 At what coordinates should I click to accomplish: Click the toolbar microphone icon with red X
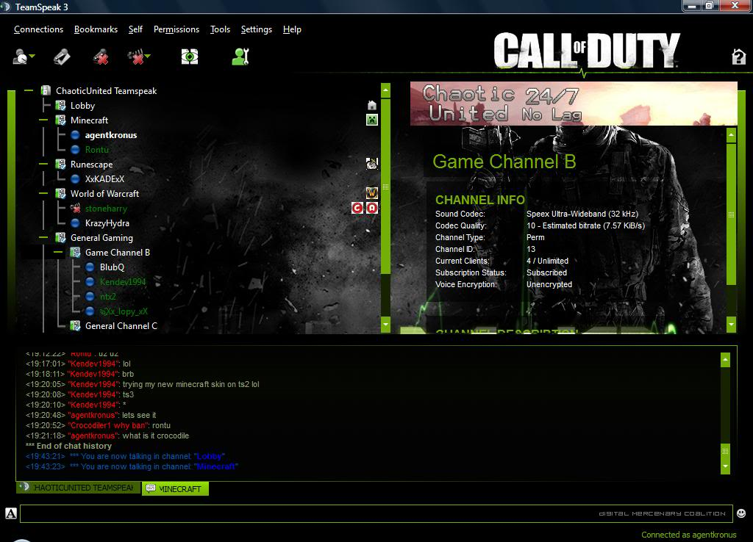coord(100,57)
